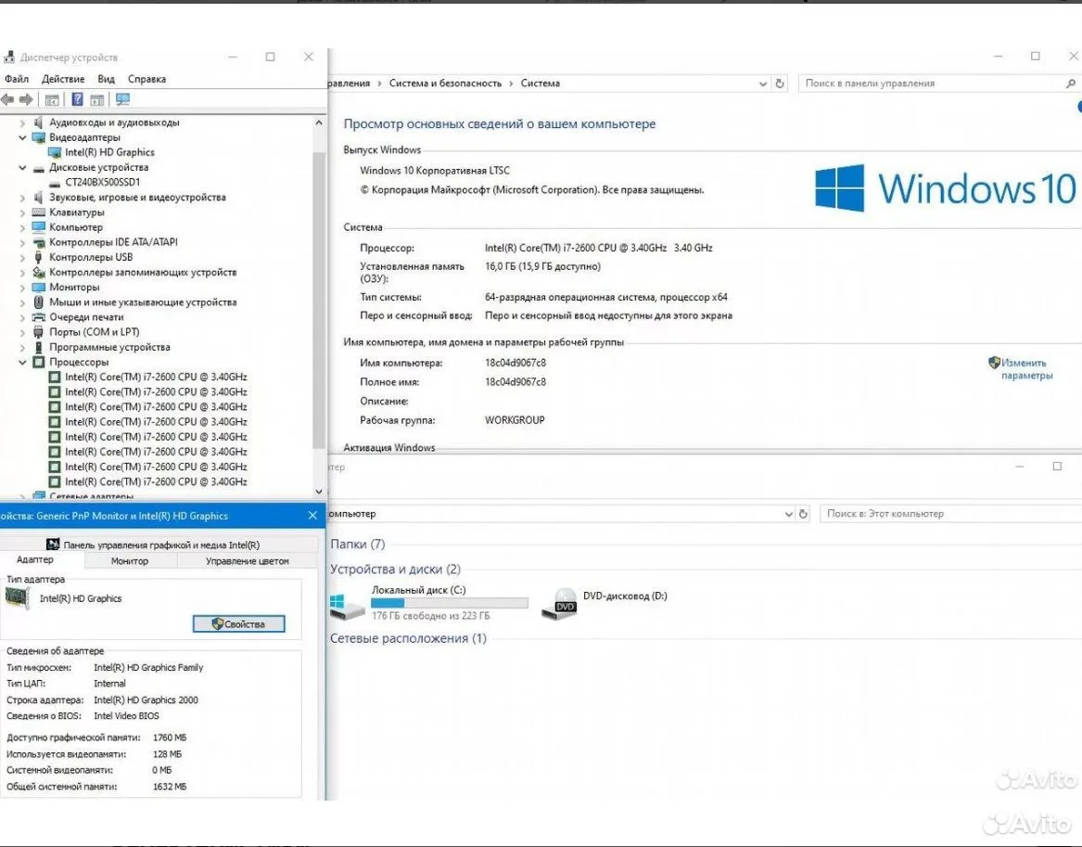Screen dimensions: 1082x847
Task: Click the Порты (COM и LPT) icon
Action: [x=39, y=332]
